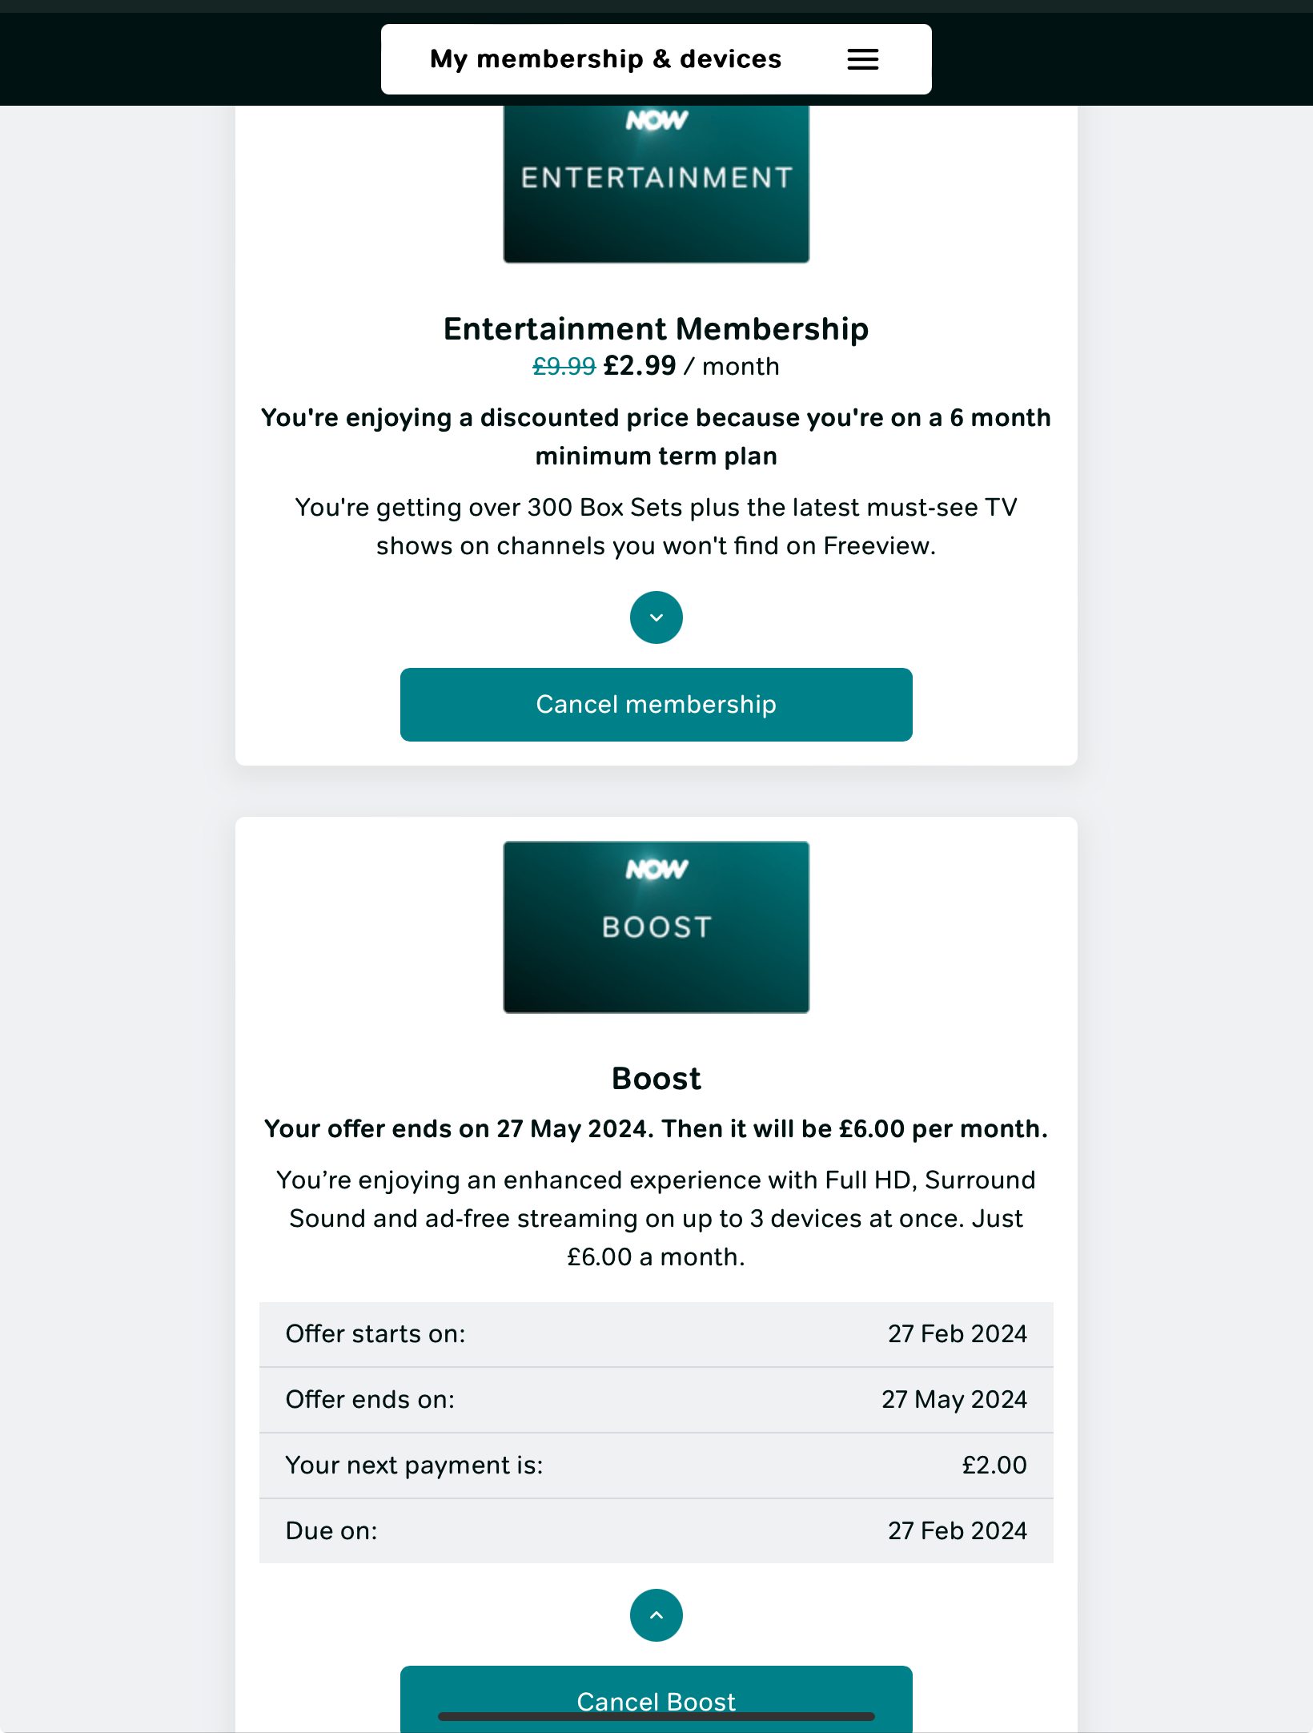Click the Due on 27 Feb 2024 row
1313x1733 pixels.
pos(656,1530)
